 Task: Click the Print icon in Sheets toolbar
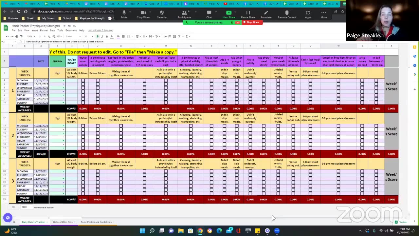coord(17,36)
